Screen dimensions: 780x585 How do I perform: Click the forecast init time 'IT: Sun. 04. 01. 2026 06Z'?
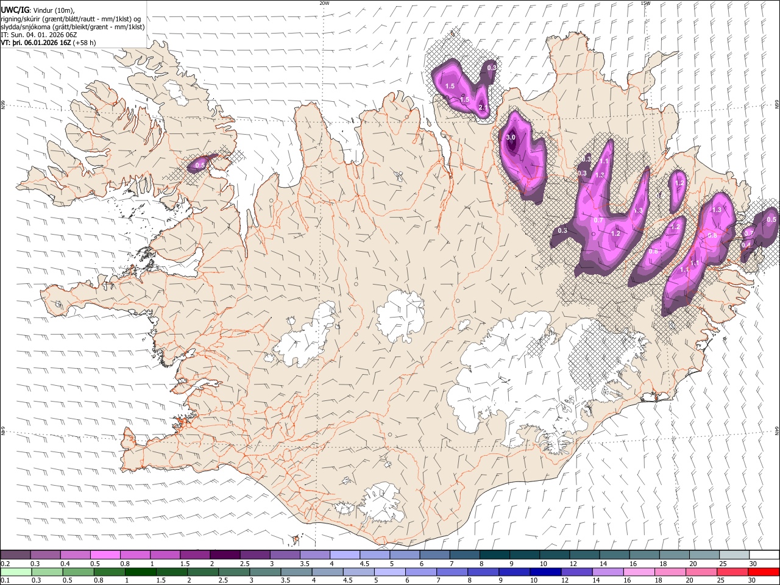tap(39, 35)
